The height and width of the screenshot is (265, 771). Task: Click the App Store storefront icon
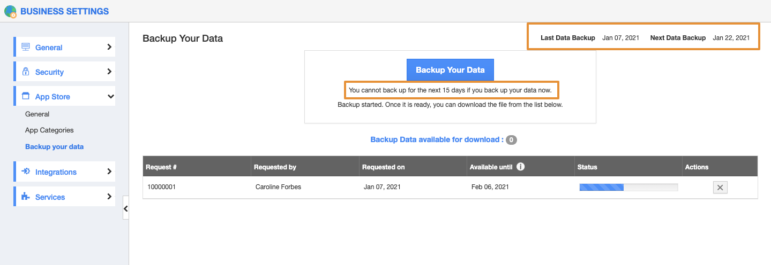[26, 96]
